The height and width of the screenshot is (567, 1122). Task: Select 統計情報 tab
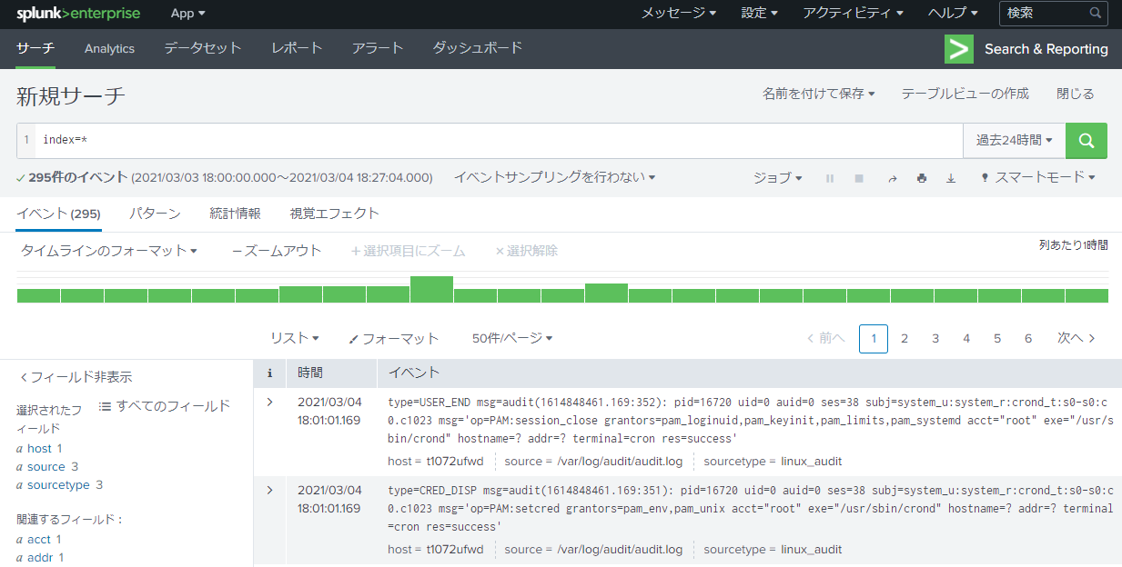(235, 214)
